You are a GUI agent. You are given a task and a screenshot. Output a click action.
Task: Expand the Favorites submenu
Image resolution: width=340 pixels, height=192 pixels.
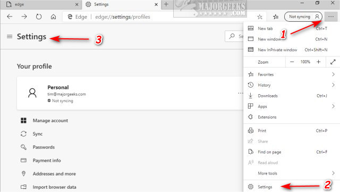tap(291, 74)
